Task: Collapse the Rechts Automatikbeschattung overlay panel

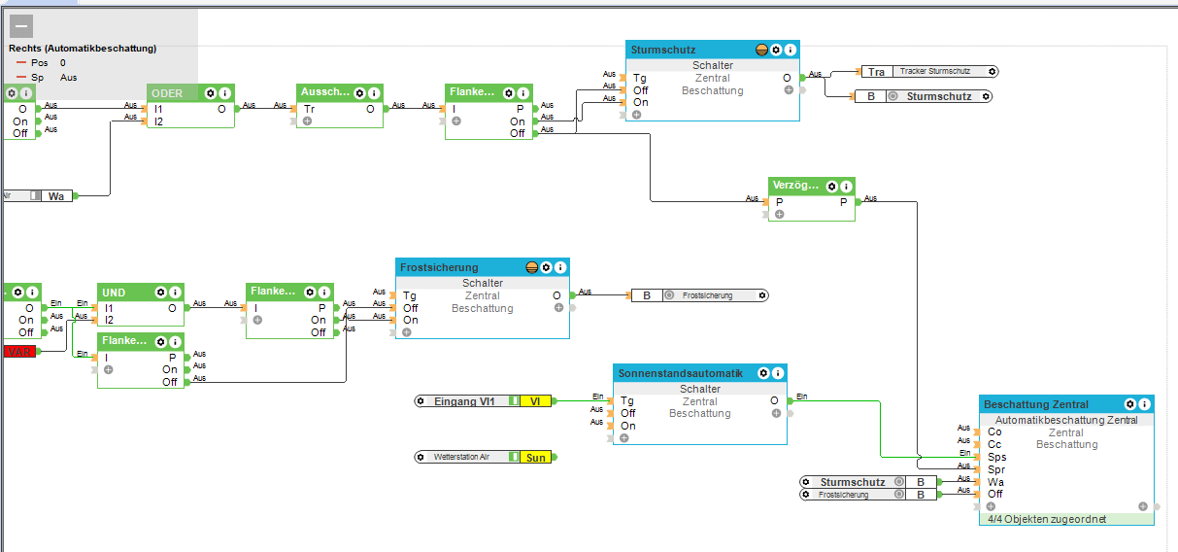Action: 21,26
